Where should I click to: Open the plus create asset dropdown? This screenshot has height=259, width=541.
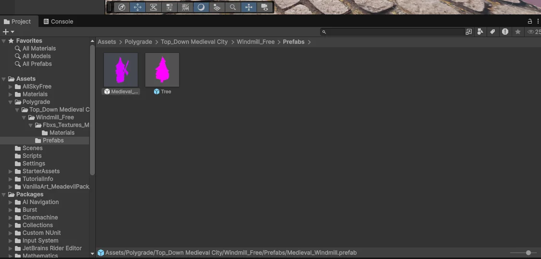click(x=8, y=32)
